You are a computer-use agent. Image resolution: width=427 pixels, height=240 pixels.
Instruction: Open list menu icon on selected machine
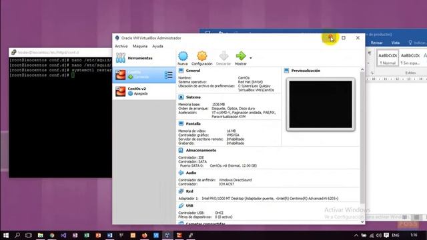point(169,75)
